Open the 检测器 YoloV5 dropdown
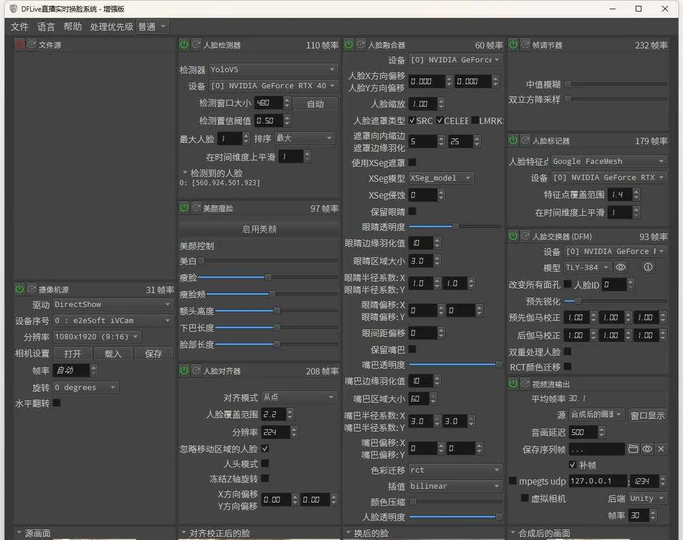 coord(273,70)
